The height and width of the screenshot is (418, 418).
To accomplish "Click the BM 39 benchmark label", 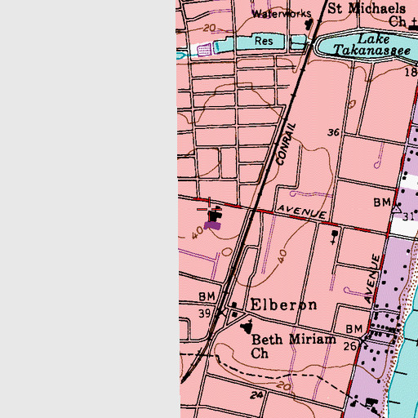I will coord(207,305).
